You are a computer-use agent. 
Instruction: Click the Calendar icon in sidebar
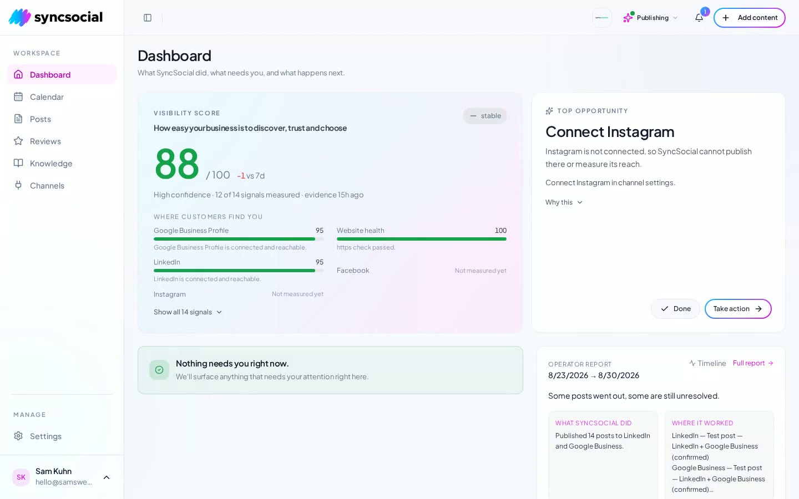[18, 96]
